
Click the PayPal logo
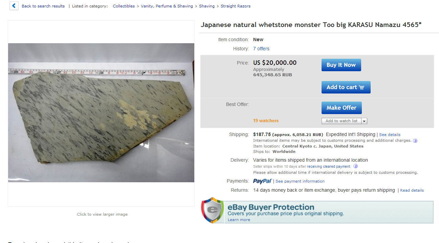(262, 181)
